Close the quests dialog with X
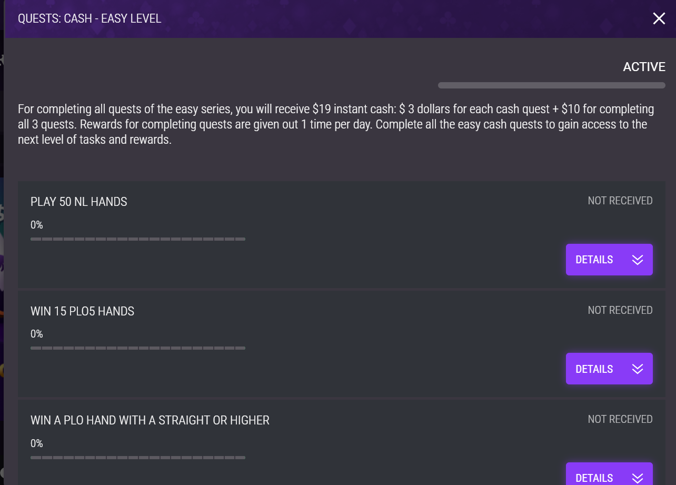The image size is (676, 485). (659, 19)
